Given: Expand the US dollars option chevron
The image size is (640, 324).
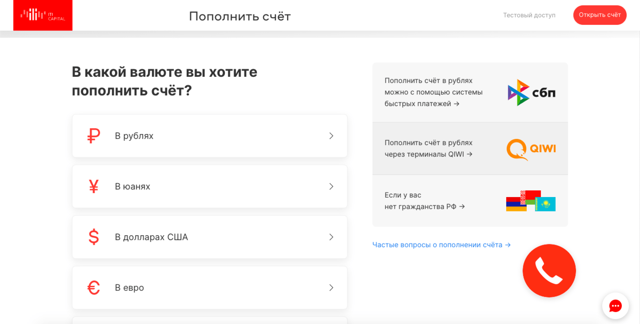Looking at the screenshot, I should click(x=331, y=237).
